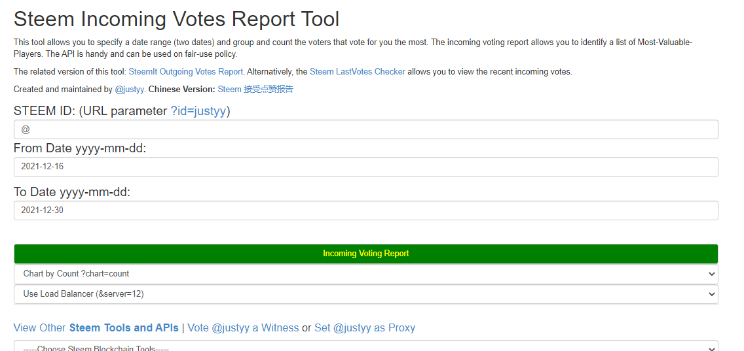The width and height of the screenshot is (744, 351).
Task: Expand the Choose Steem Blockchain Tools dropdown
Action: (x=366, y=346)
